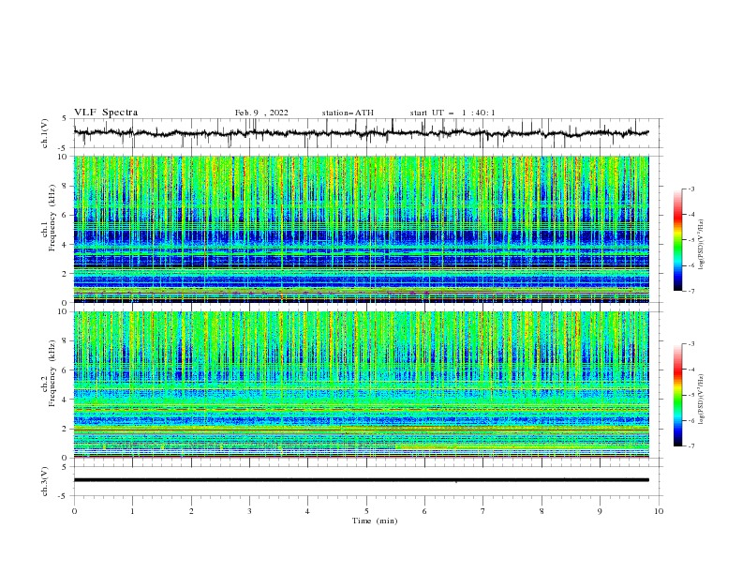Click the "-7" label on ch.2 colorbar
This screenshot has height=574, width=742.
click(x=691, y=446)
